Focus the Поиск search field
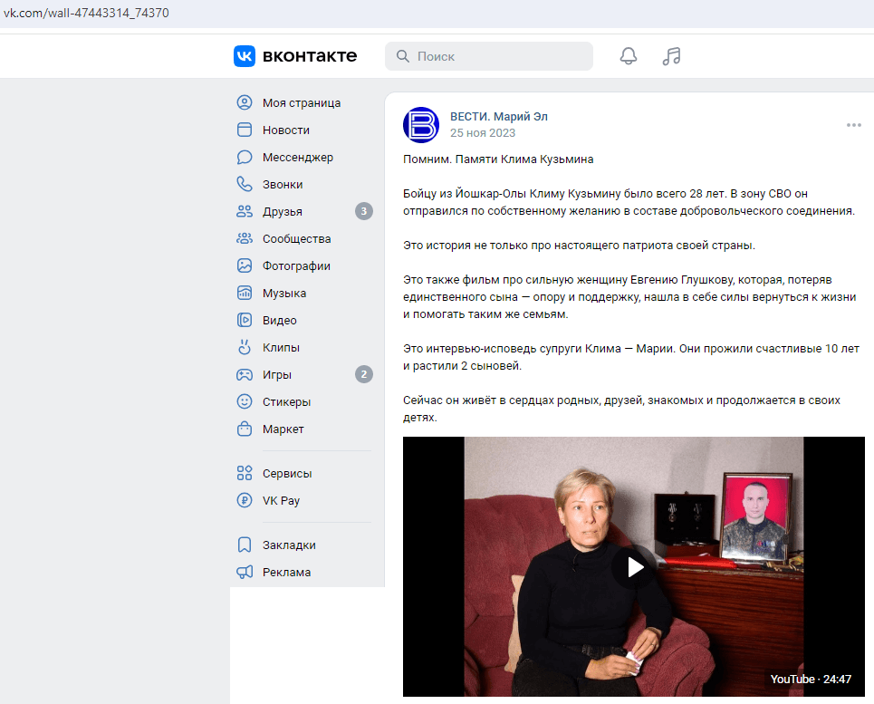 point(489,56)
